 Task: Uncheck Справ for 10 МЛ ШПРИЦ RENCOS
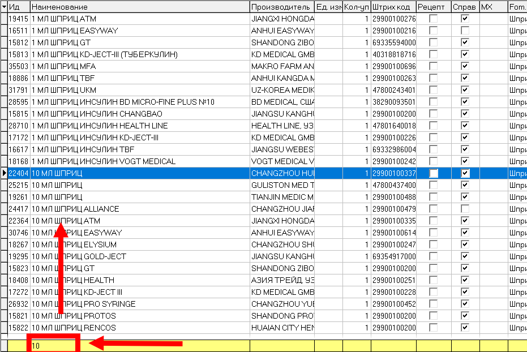(465, 328)
